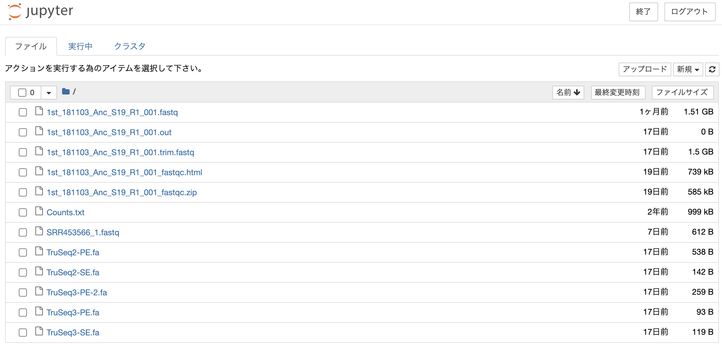Image resolution: width=722 pixels, height=346 pixels.
Task: Click the file icon beside TruSeq3-SE.fa
Action: click(x=39, y=332)
